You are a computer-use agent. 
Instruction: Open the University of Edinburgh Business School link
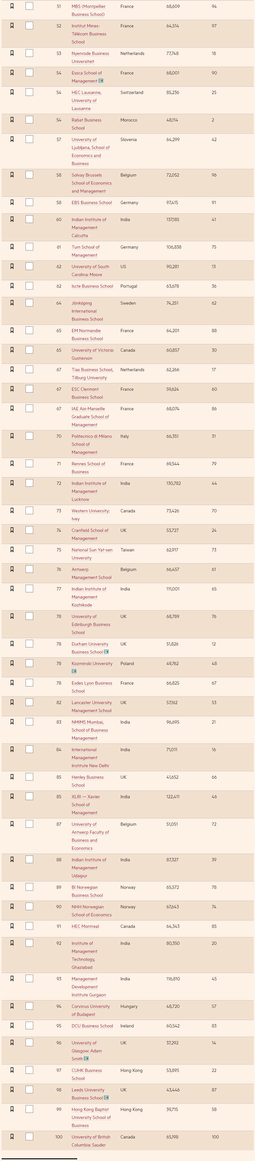[91, 624]
